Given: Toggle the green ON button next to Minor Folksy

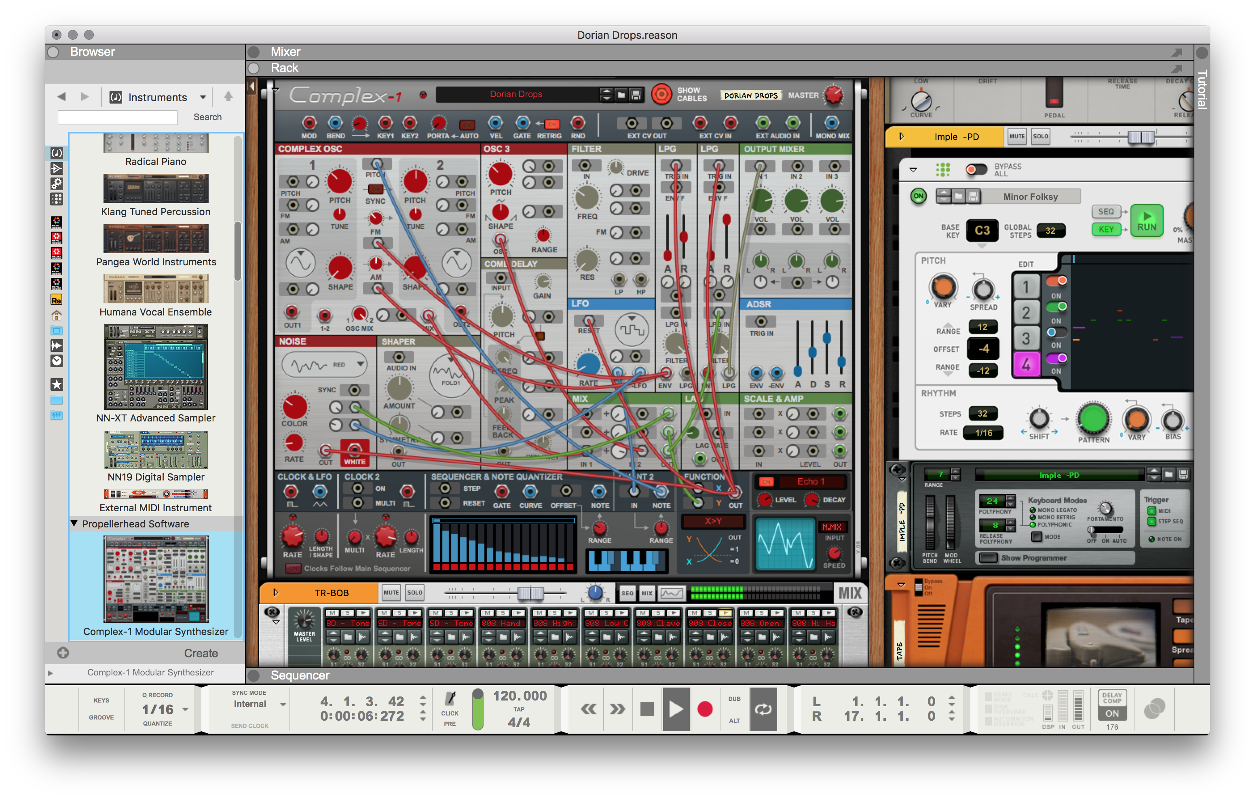Looking at the screenshot, I should 918,197.
